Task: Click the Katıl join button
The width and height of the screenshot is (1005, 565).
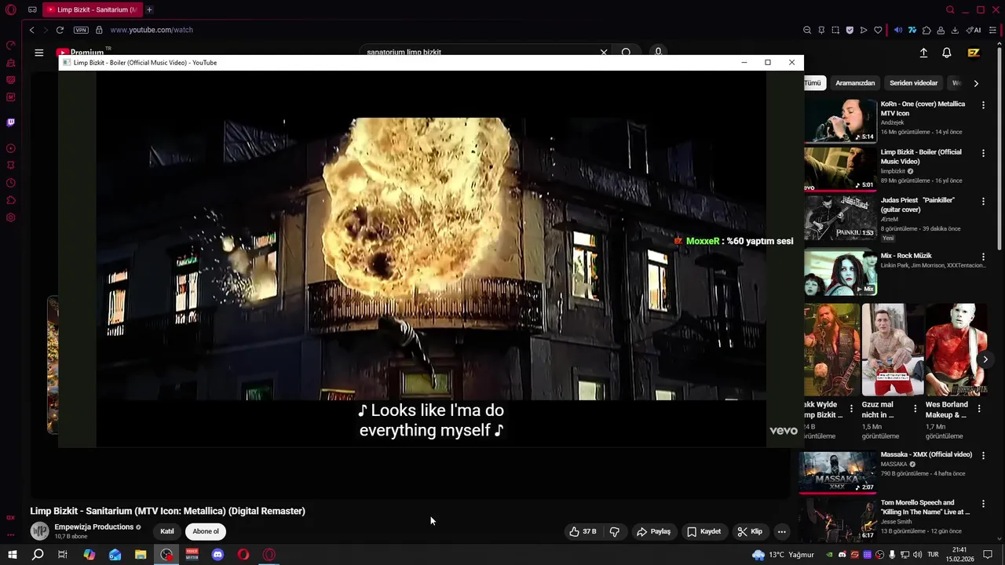Action: [167, 531]
